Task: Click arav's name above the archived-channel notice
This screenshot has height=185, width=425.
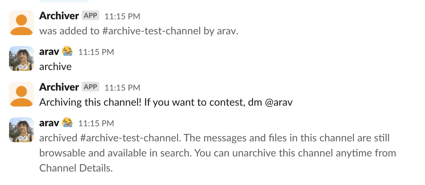Action: coord(49,123)
